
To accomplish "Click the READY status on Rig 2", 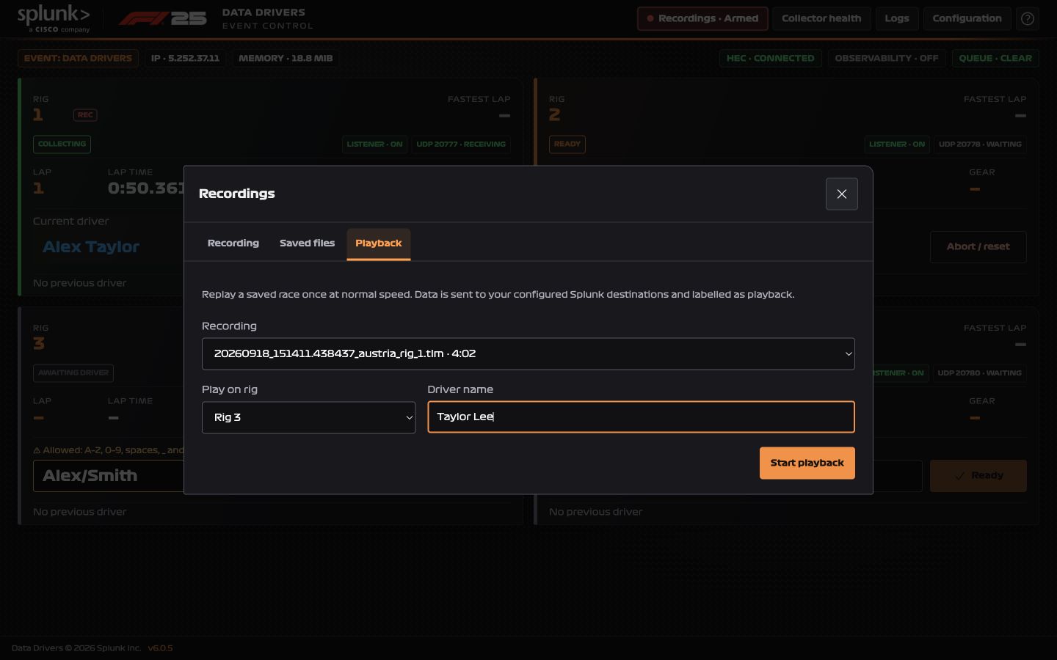I will pos(567,144).
